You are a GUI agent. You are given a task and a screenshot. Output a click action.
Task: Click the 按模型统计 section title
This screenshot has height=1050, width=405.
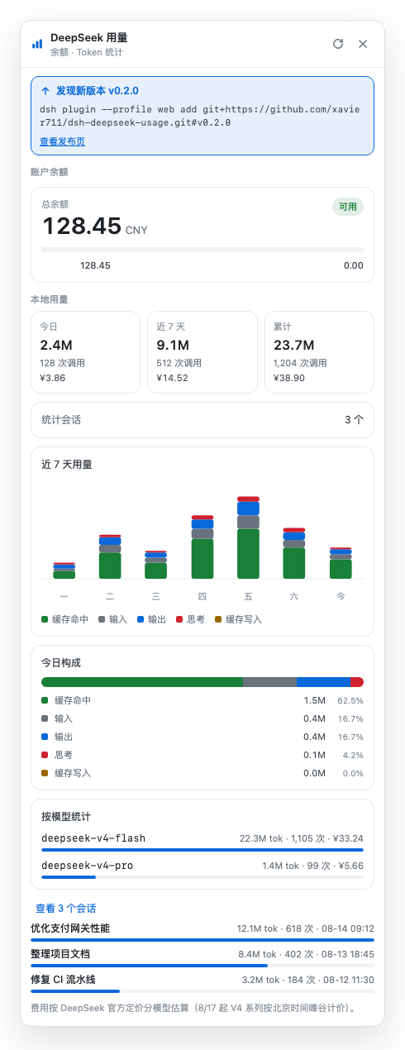tap(67, 816)
